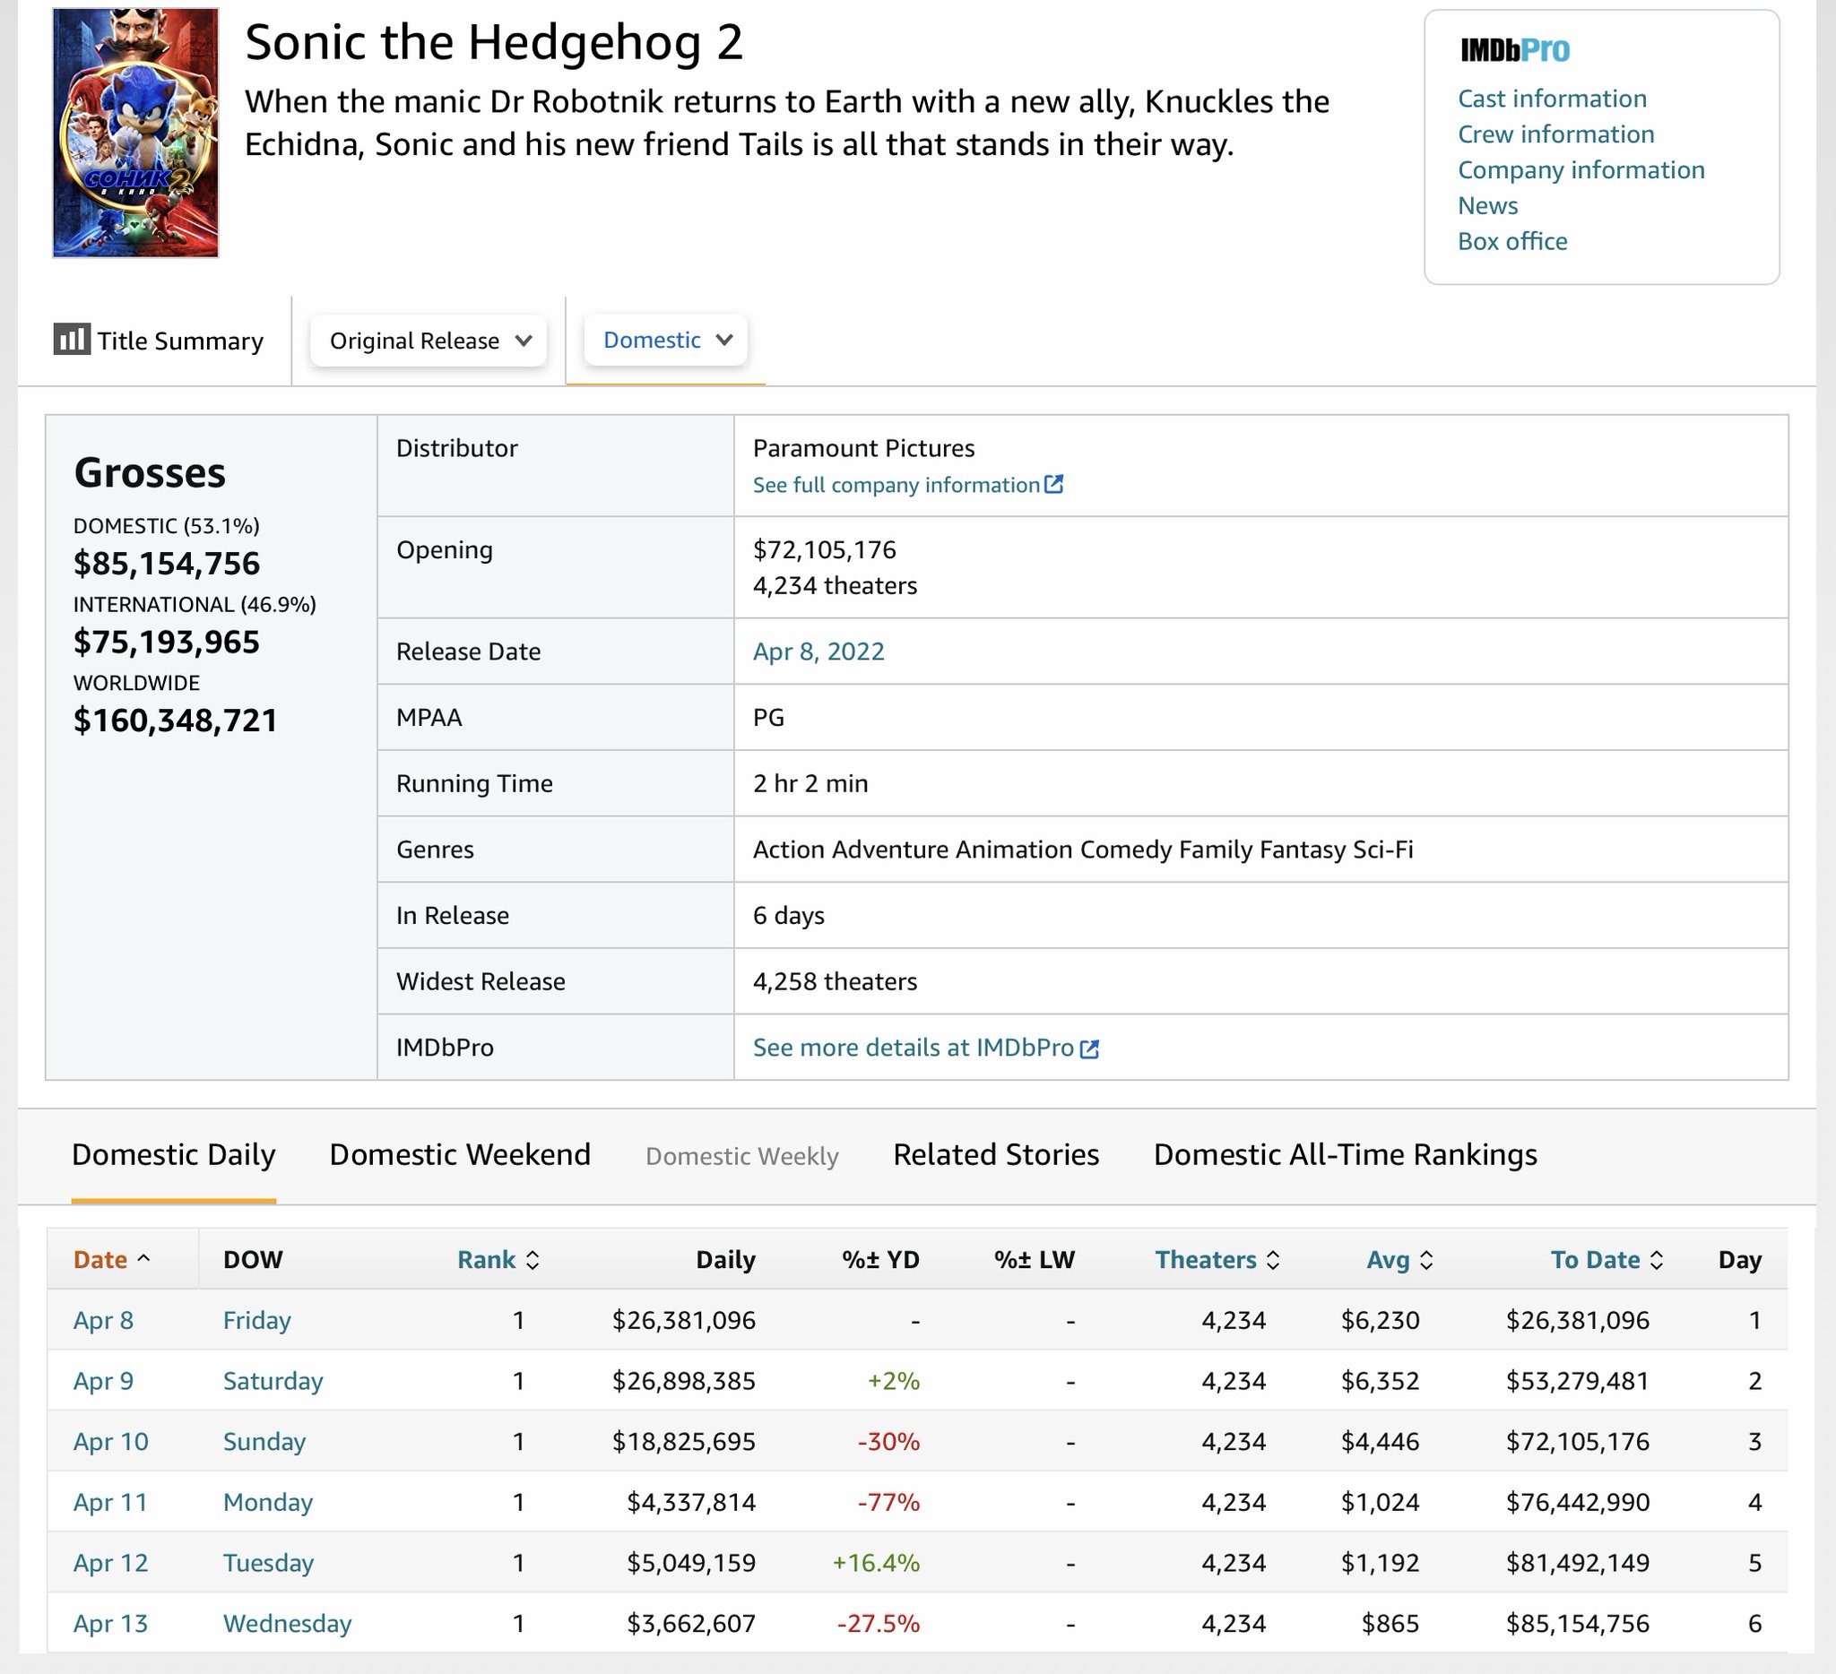Click the worldwide gross $160,348,721
The image size is (1836, 1674).
pyautogui.click(x=176, y=720)
